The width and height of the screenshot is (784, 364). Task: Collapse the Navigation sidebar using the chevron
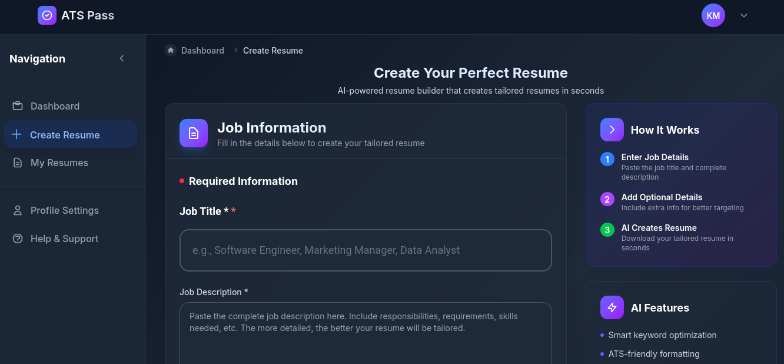coord(122,58)
